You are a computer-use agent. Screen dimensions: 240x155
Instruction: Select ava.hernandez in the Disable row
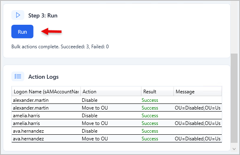coord(28,131)
